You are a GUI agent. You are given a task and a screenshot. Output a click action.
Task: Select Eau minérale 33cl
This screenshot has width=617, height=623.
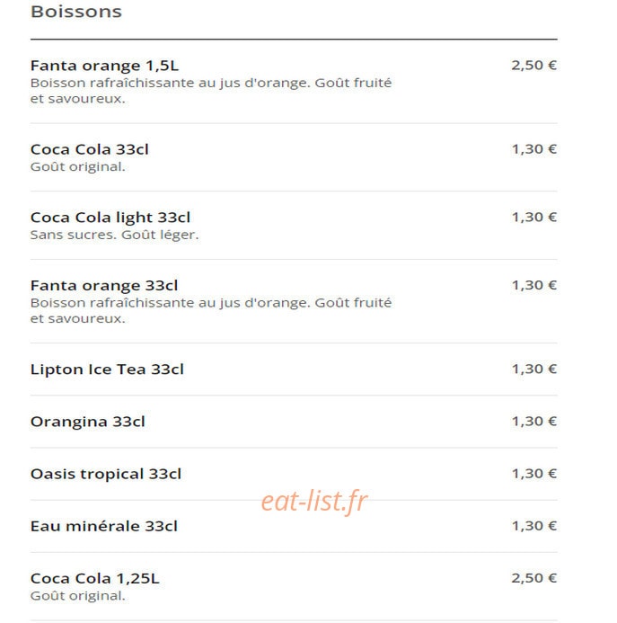104,527
